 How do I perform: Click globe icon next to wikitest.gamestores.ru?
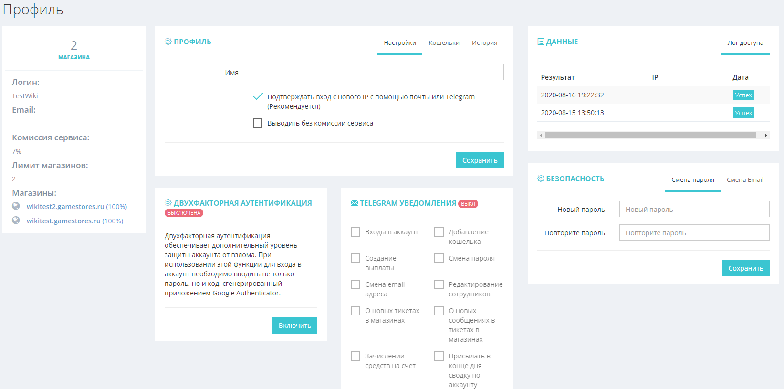click(16, 221)
